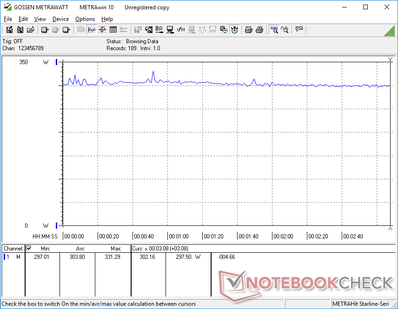Click the lower blue Y-axis marker at 0
398x309 pixels.
click(57, 226)
